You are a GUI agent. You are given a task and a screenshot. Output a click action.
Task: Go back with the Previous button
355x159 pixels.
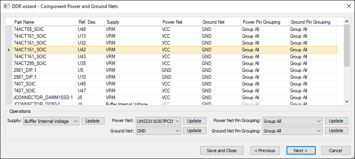(265, 151)
